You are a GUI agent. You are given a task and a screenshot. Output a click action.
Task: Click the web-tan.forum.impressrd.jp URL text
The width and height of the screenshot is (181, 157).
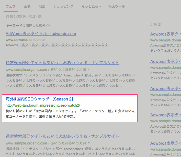43,105
